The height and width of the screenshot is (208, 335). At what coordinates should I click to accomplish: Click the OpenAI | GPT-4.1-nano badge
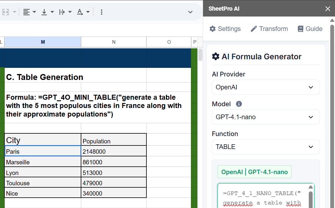(x=255, y=172)
